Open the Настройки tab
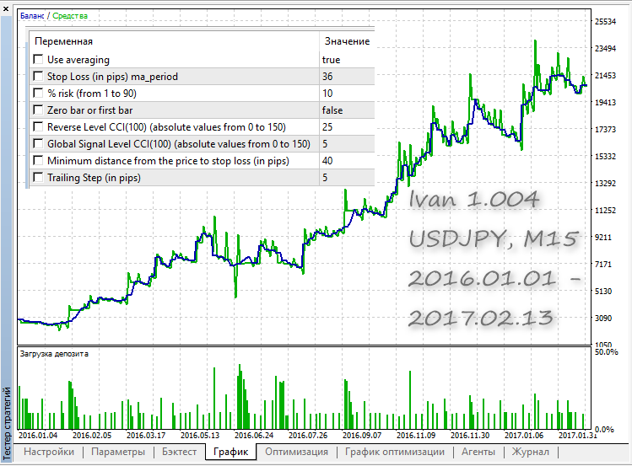The width and height of the screenshot is (632, 466). pos(49,452)
